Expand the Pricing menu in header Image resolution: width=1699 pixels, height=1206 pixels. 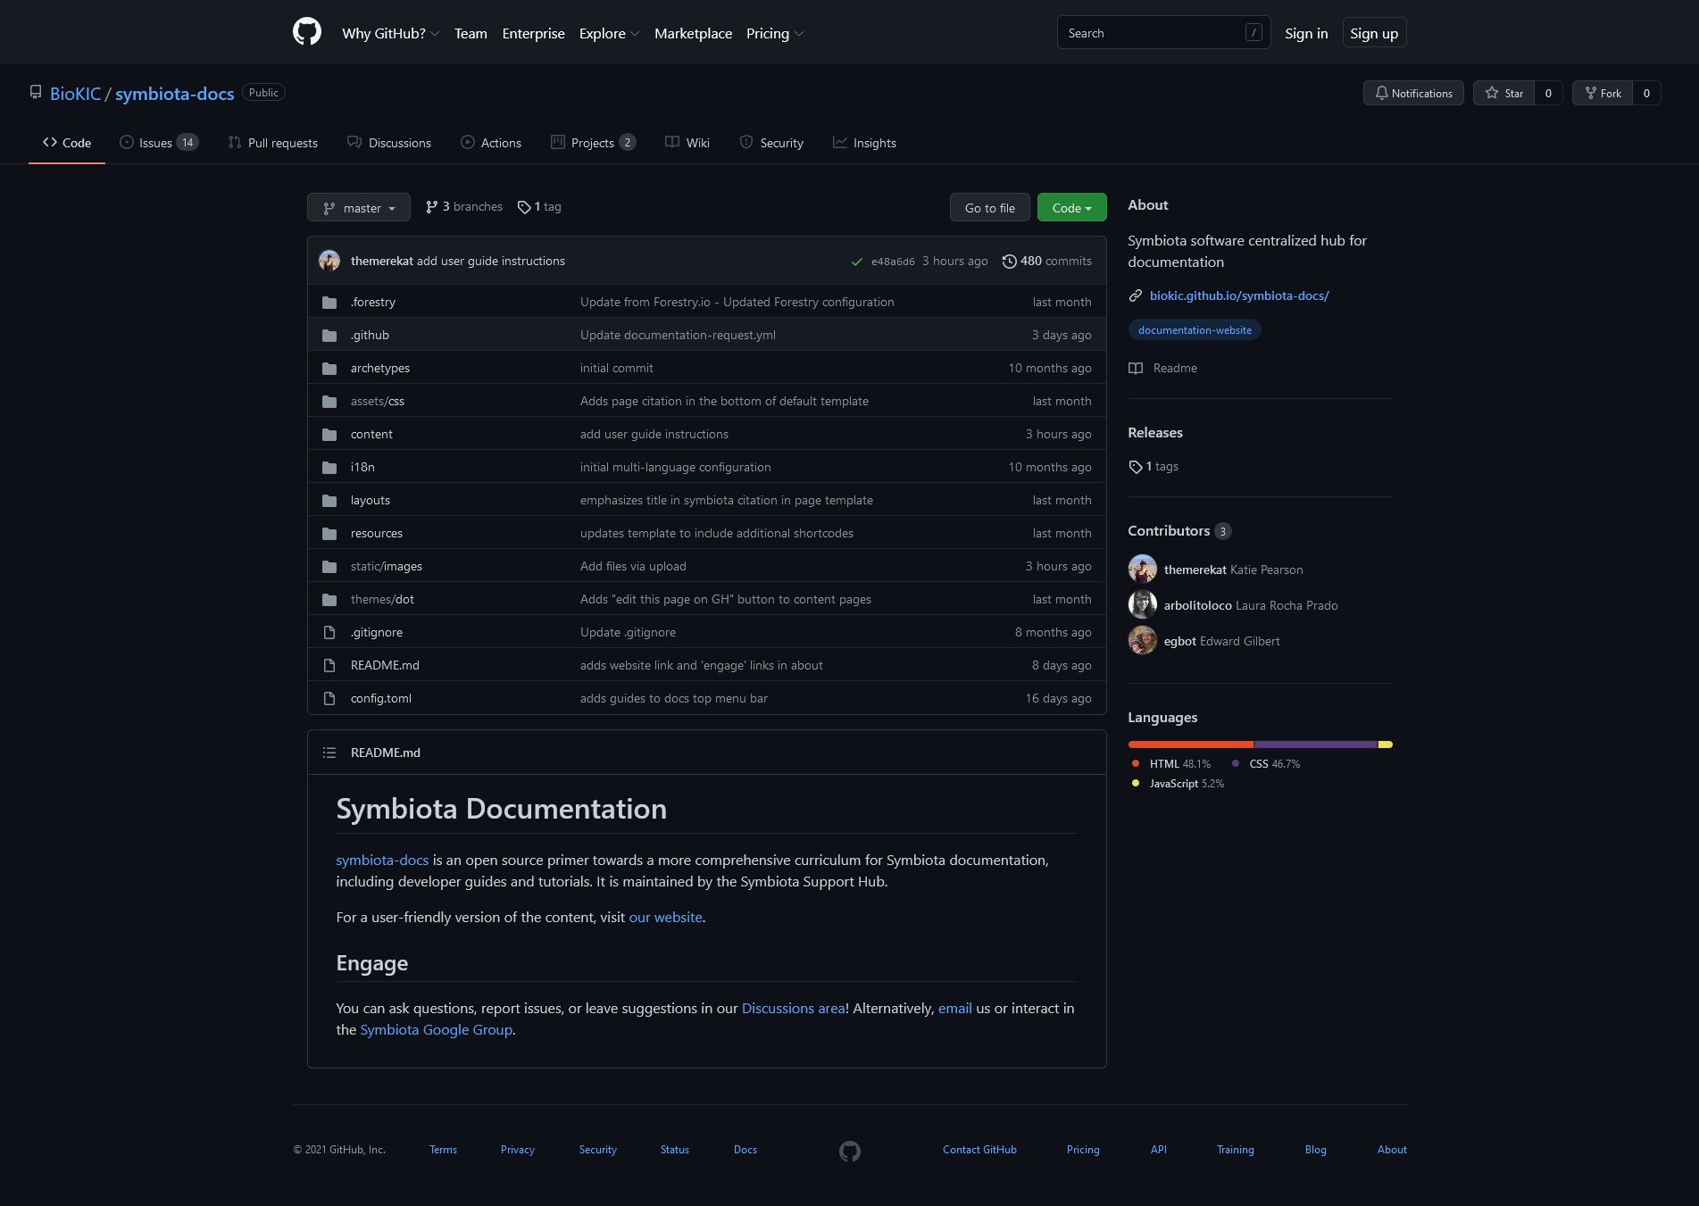[x=774, y=33]
